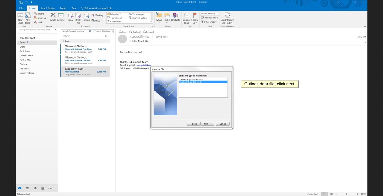
Task: Click Cancel in the Import dialog
Action: [223, 124]
